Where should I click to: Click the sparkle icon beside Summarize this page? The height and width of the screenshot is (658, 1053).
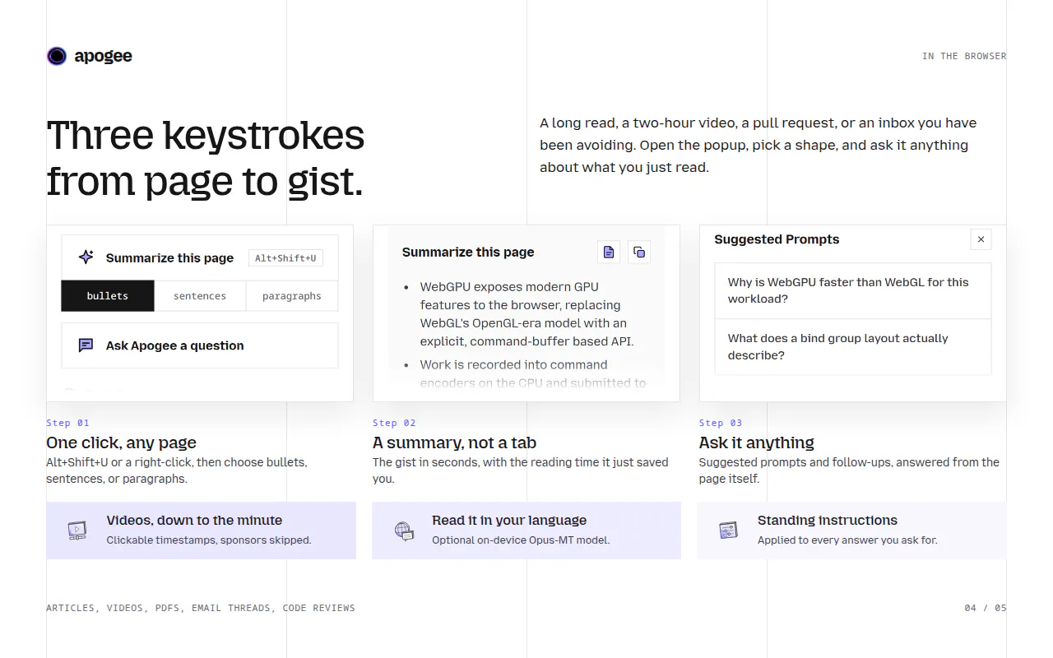tap(86, 257)
